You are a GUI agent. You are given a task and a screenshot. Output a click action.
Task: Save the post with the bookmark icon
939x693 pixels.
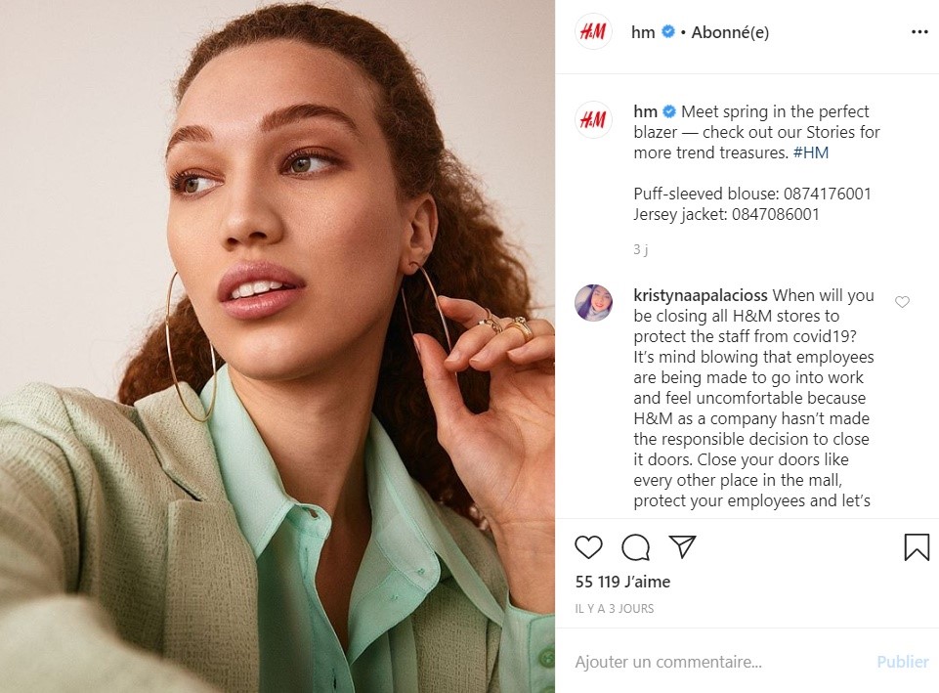(917, 546)
